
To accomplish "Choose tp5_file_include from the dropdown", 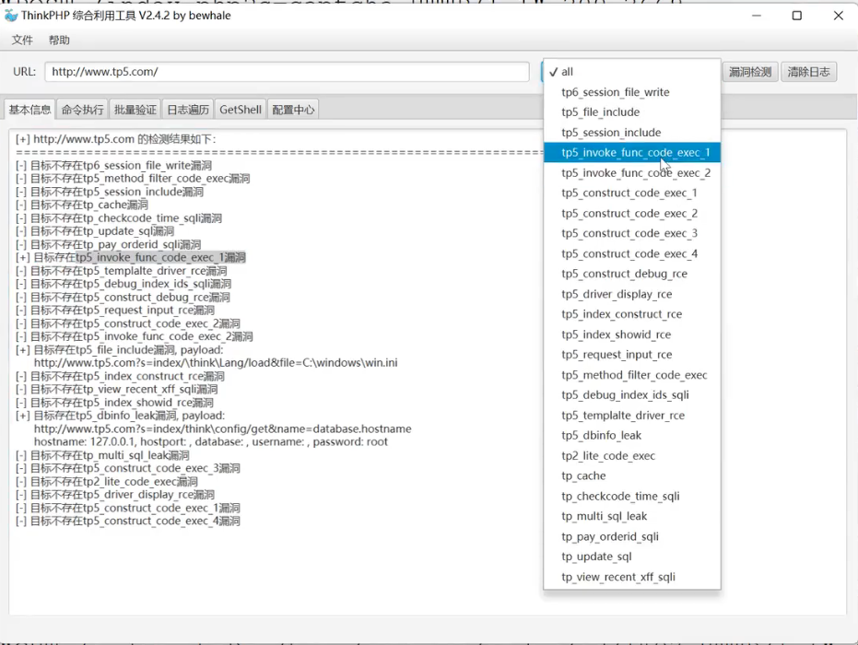I will pos(632,112).
